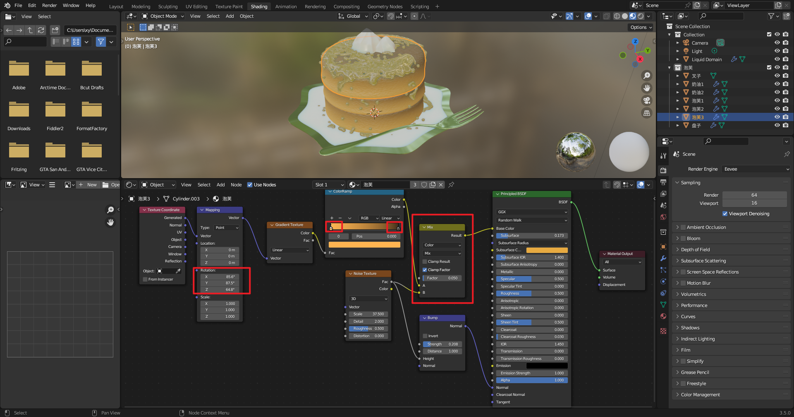Open the Global transform orientation dropdown
This screenshot has height=417, width=794.
click(353, 16)
